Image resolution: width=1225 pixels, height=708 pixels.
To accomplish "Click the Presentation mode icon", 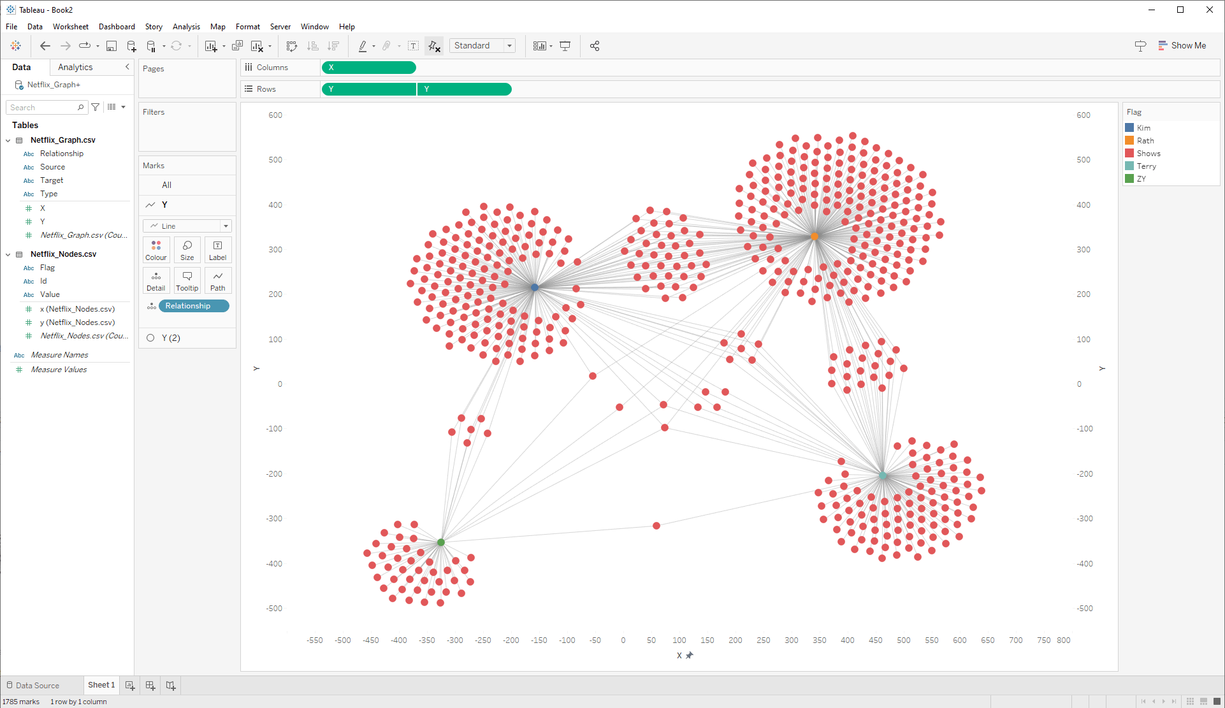I will (565, 46).
